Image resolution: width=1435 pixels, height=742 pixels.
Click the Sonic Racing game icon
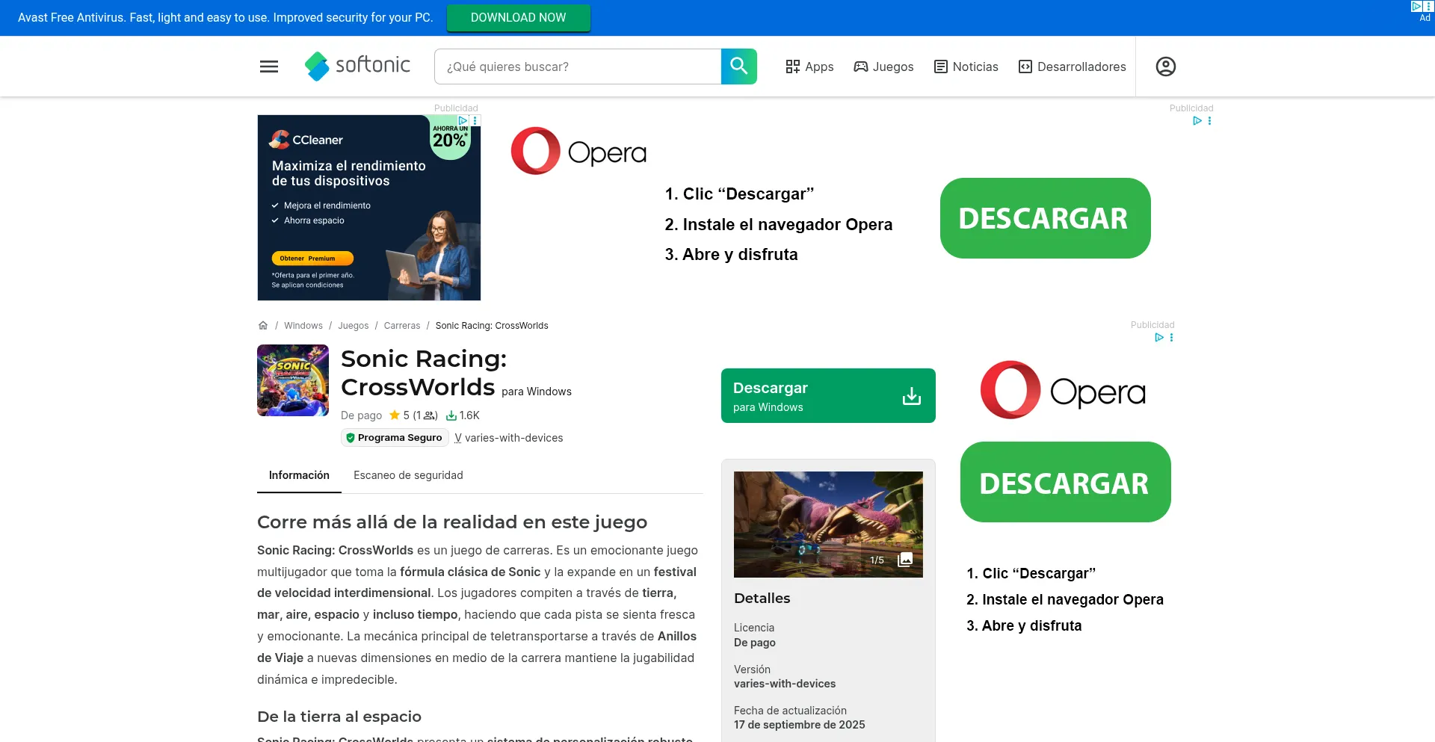click(x=293, y=380)
